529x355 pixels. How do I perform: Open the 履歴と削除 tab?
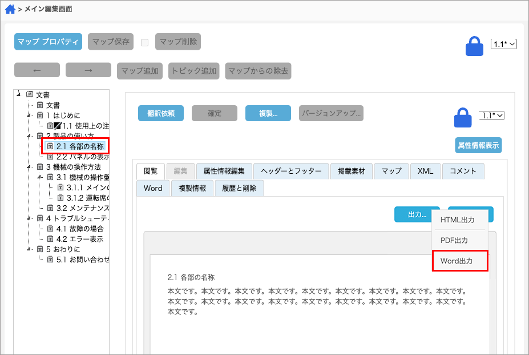239,188
